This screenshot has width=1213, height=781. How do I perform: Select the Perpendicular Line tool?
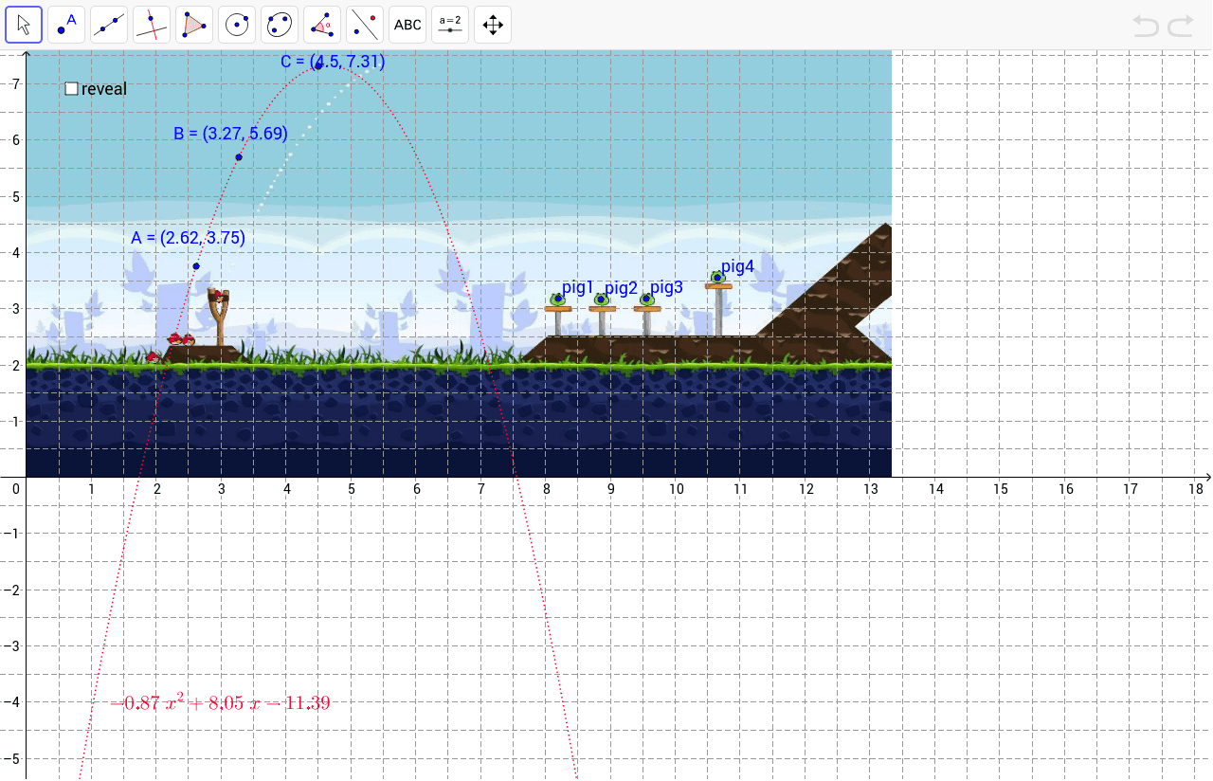(x=152, y=25)
